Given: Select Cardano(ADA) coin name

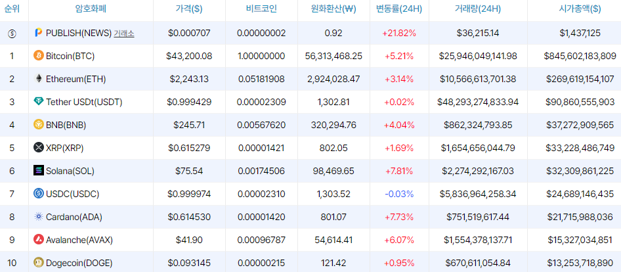Looking at the screenshot, I should [74, 217].
